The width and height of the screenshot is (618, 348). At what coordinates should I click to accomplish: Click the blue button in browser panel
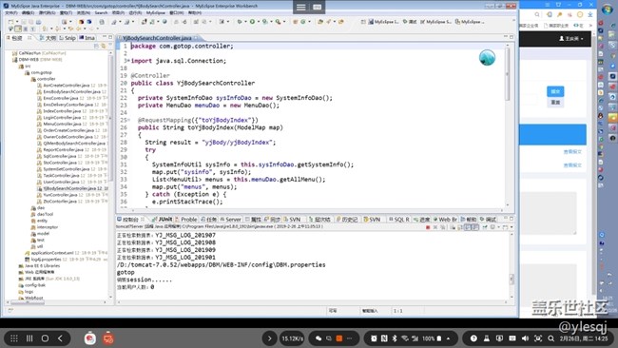[x=555, y=91]
